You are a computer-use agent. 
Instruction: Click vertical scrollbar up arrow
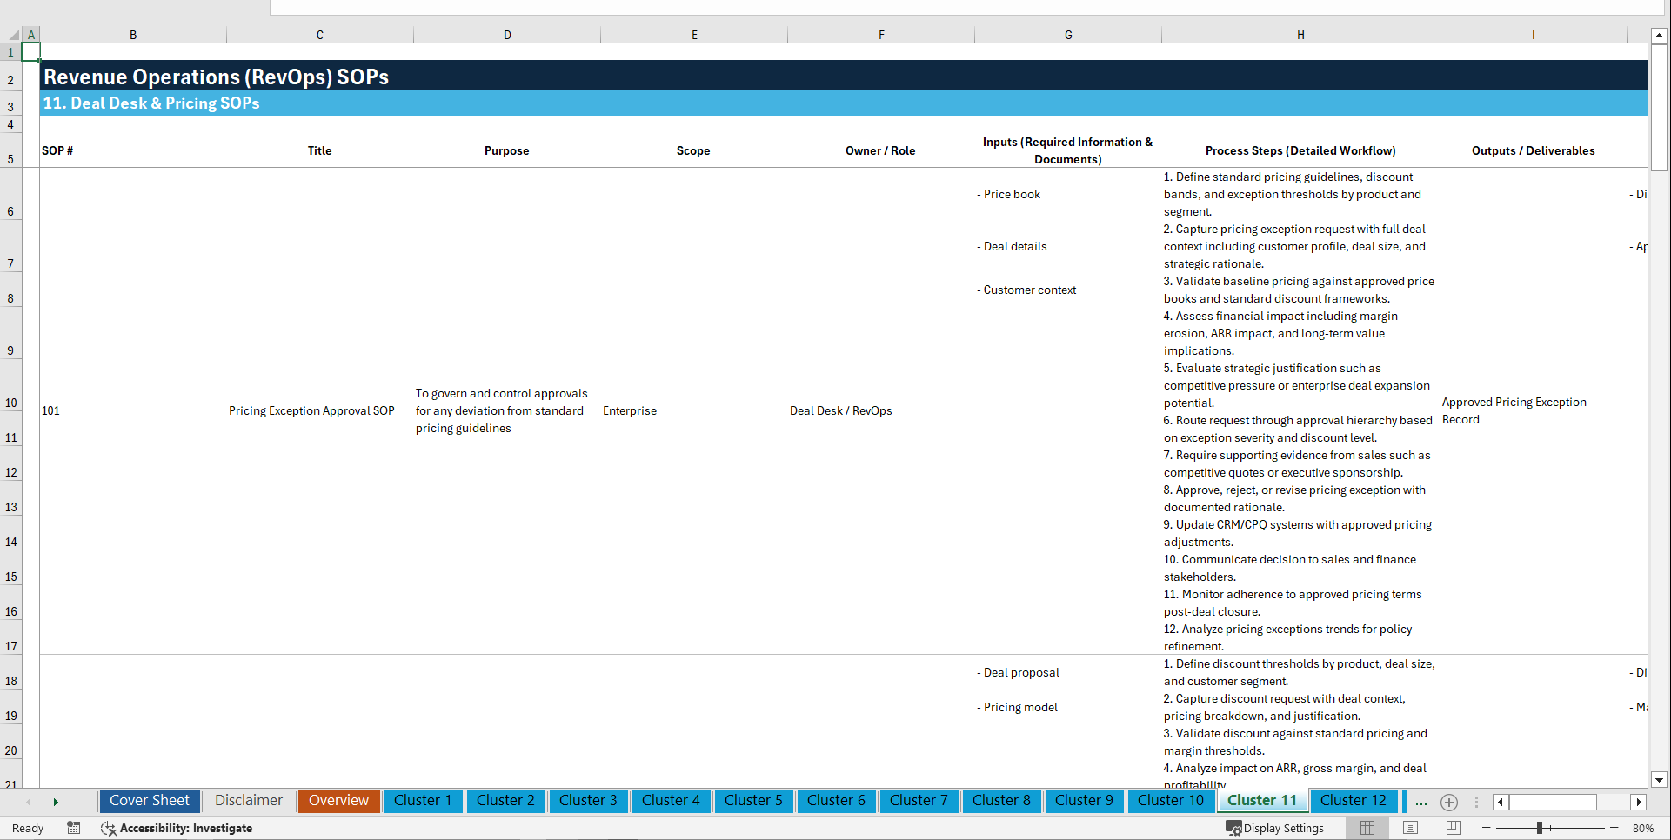1659,36
